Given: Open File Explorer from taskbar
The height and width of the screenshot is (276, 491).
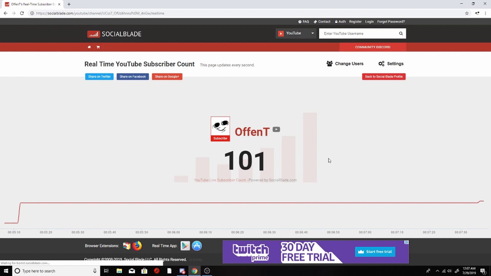Looking at the screenshot, I should point(119,271).
